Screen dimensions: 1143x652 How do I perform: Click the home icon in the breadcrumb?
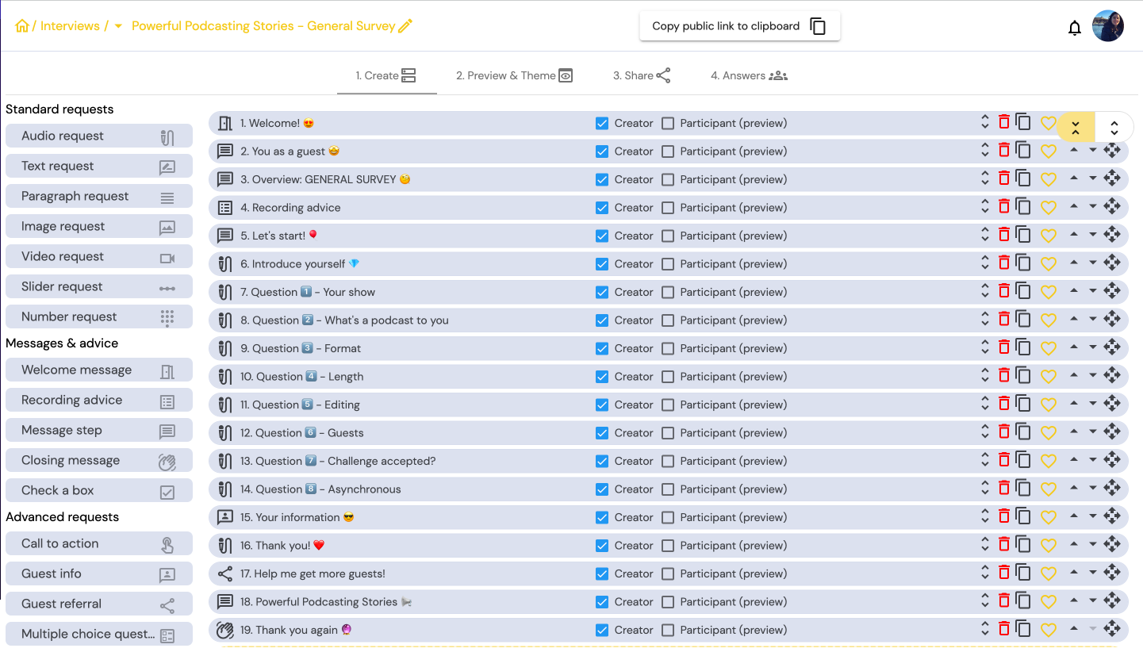click(x=21, y=25)
